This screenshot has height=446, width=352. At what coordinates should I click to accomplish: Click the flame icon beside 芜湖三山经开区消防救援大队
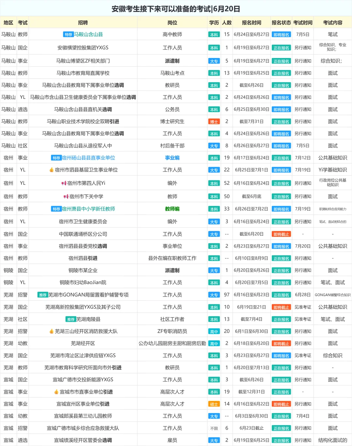pos(51,331)
